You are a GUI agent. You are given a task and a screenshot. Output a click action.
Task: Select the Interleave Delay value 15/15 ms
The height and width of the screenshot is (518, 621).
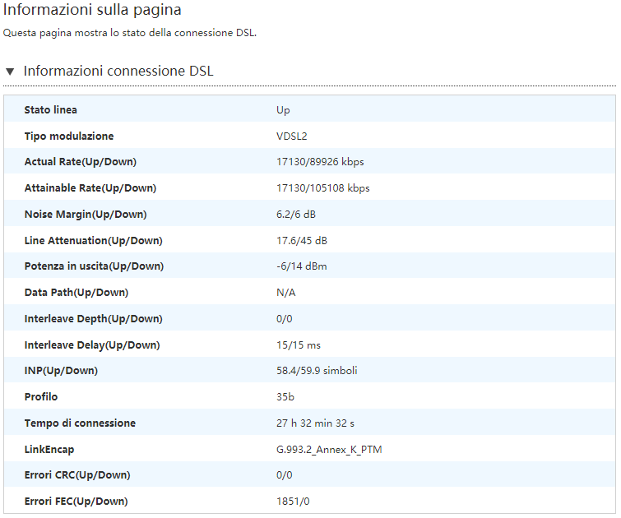297,345
